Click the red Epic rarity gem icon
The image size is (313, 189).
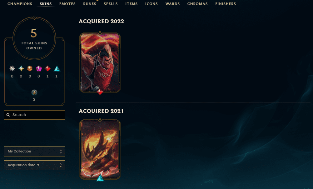pyautogui.click(x=47, y=69)
